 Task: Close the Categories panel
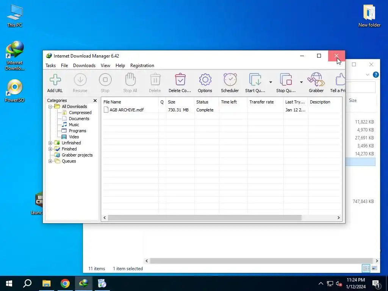pos(95,100)
